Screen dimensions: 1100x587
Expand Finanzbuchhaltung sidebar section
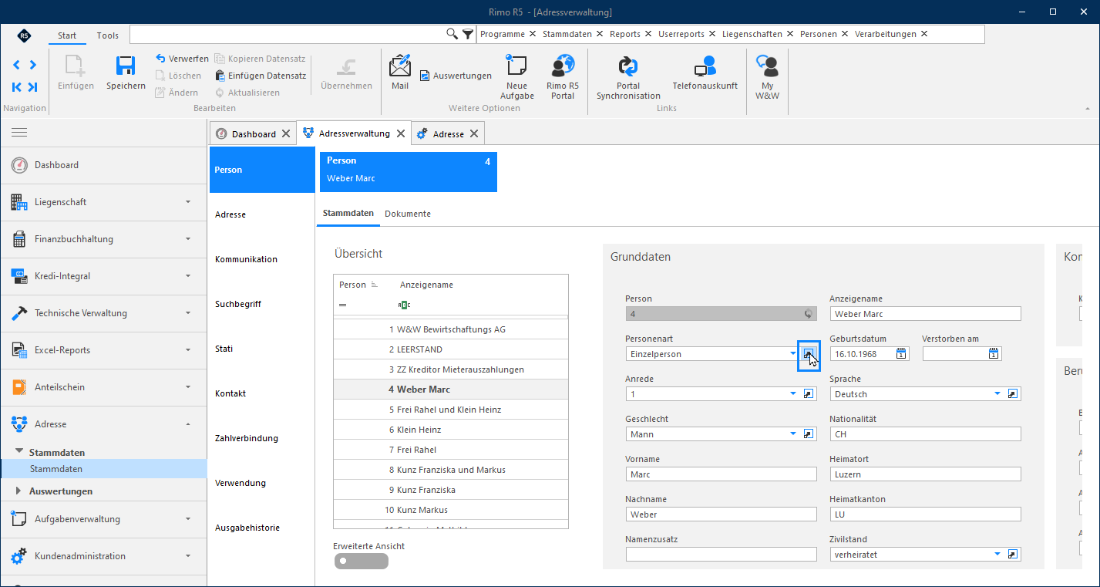[103, 239]
